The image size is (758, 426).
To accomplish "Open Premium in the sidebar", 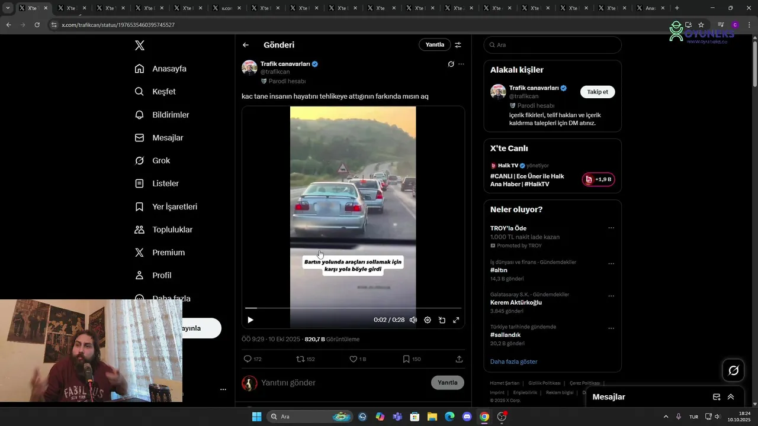I will pyautogui.click(x=159, y=253).
